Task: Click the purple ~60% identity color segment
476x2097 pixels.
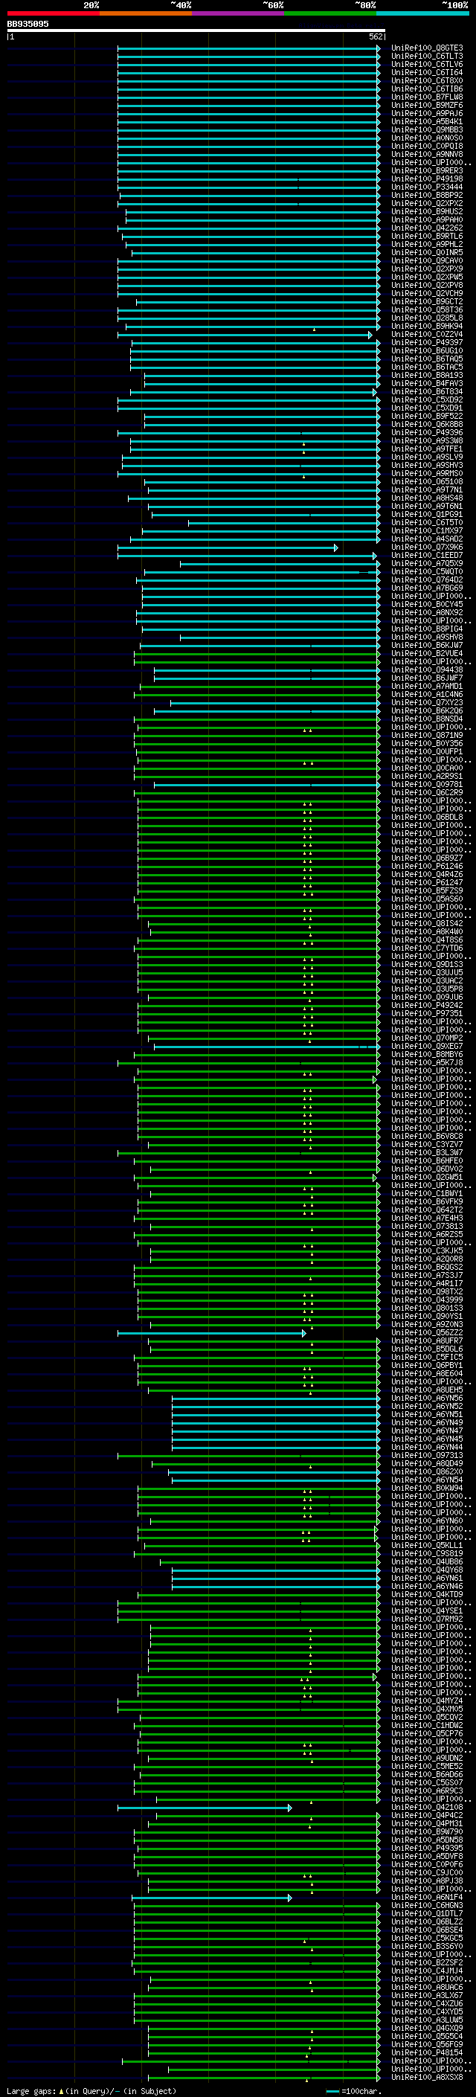Action: pyautogui.click(x=239, y=14)
